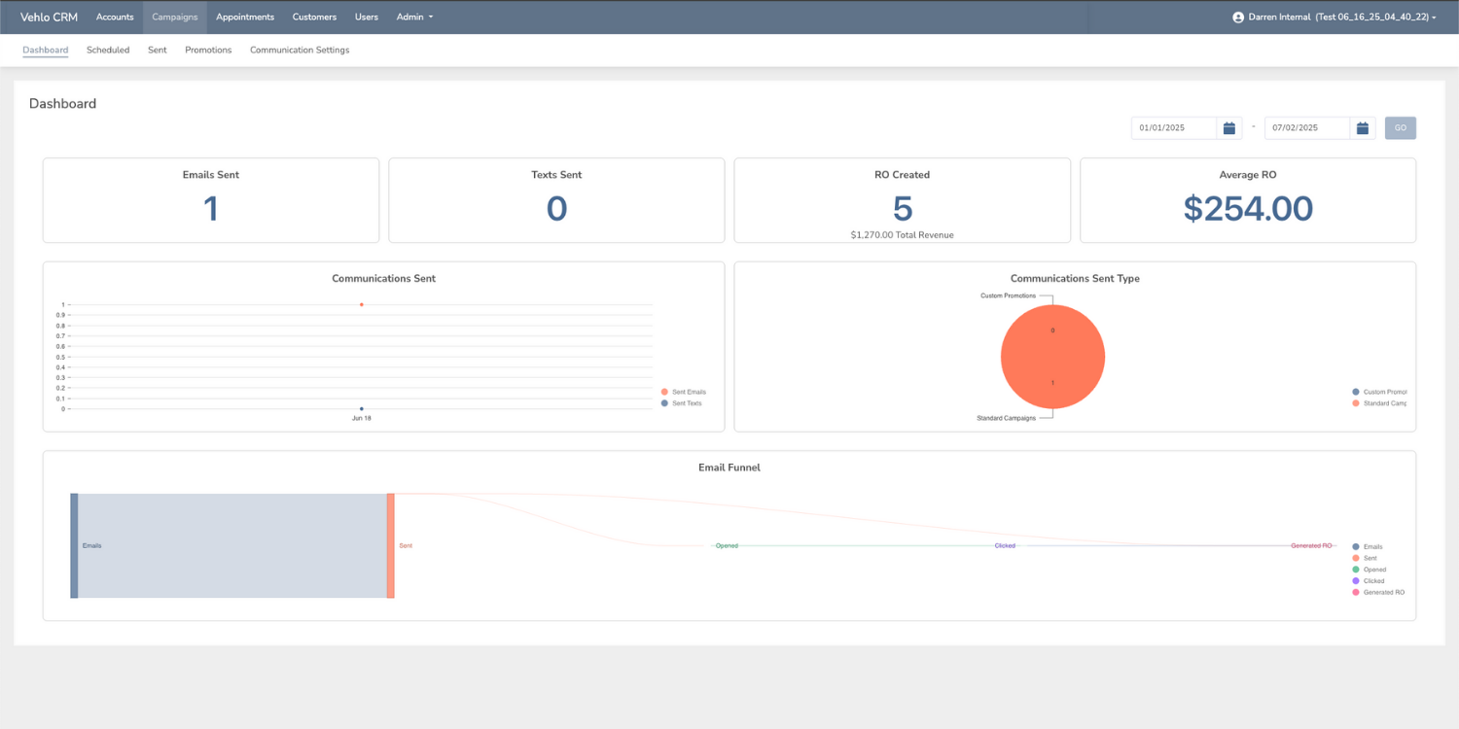Expand the Clicked legend options in funnel
This screenshot has height=729, width=1459.
pyautogui.click(x=1354, y=580)
